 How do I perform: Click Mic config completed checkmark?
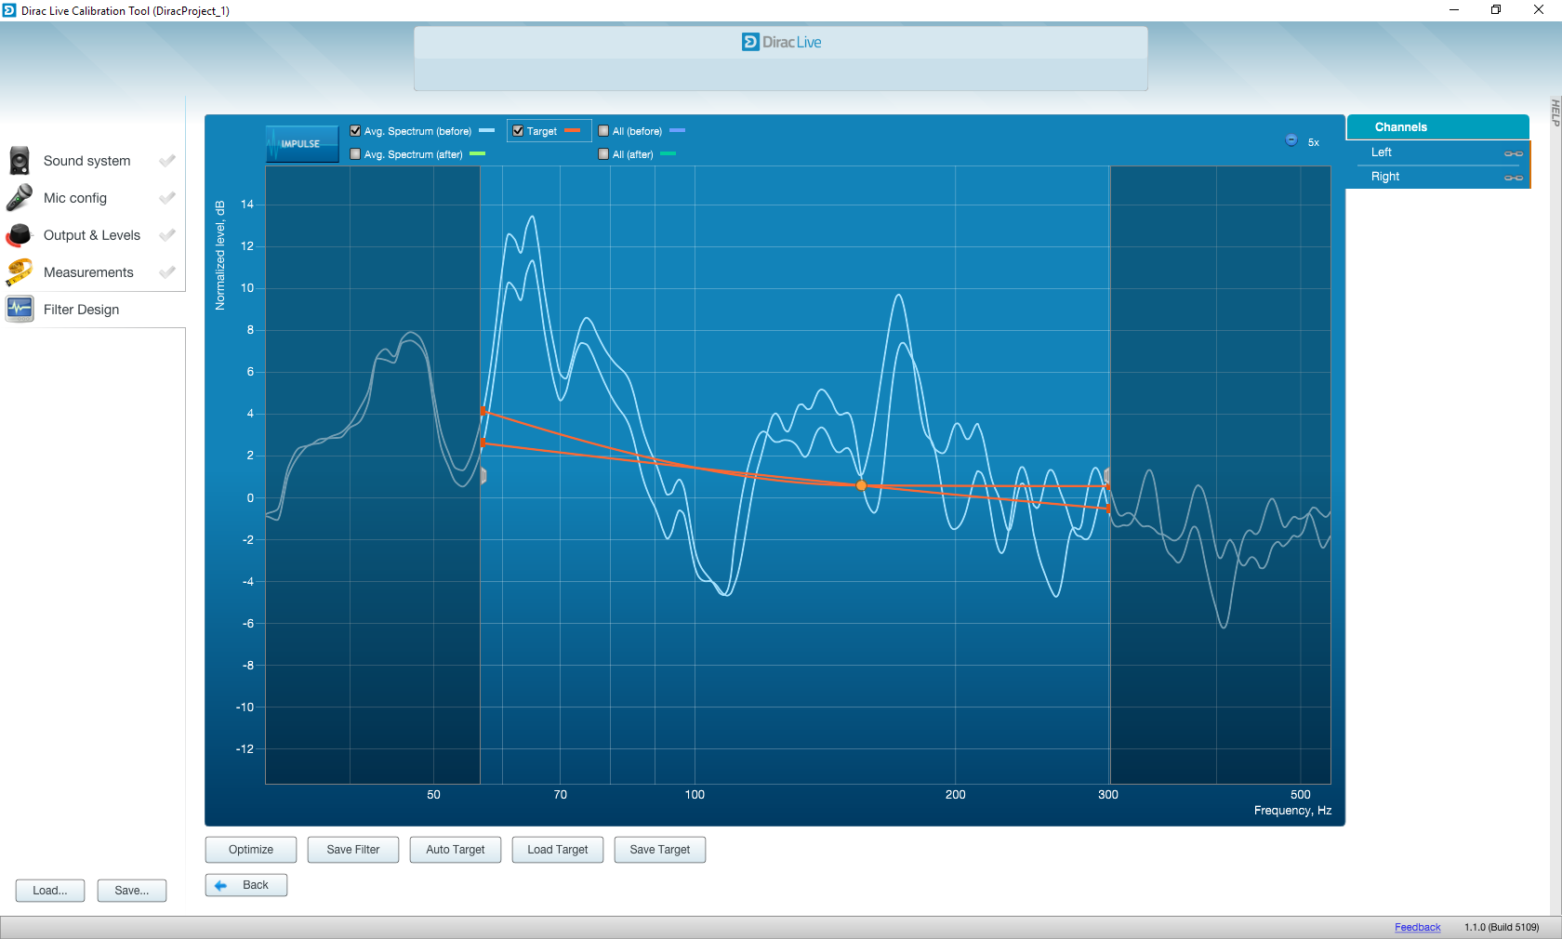pyautogui.click(x=167, y=197)
